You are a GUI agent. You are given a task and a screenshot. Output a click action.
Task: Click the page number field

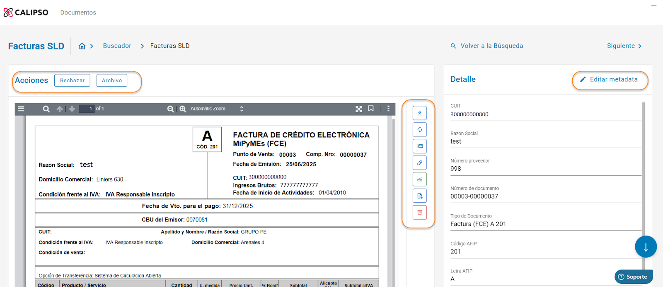[87, 109]
